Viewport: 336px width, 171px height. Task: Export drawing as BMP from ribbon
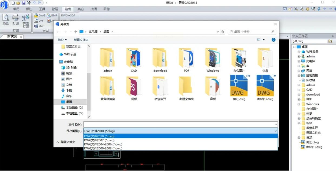52,15
